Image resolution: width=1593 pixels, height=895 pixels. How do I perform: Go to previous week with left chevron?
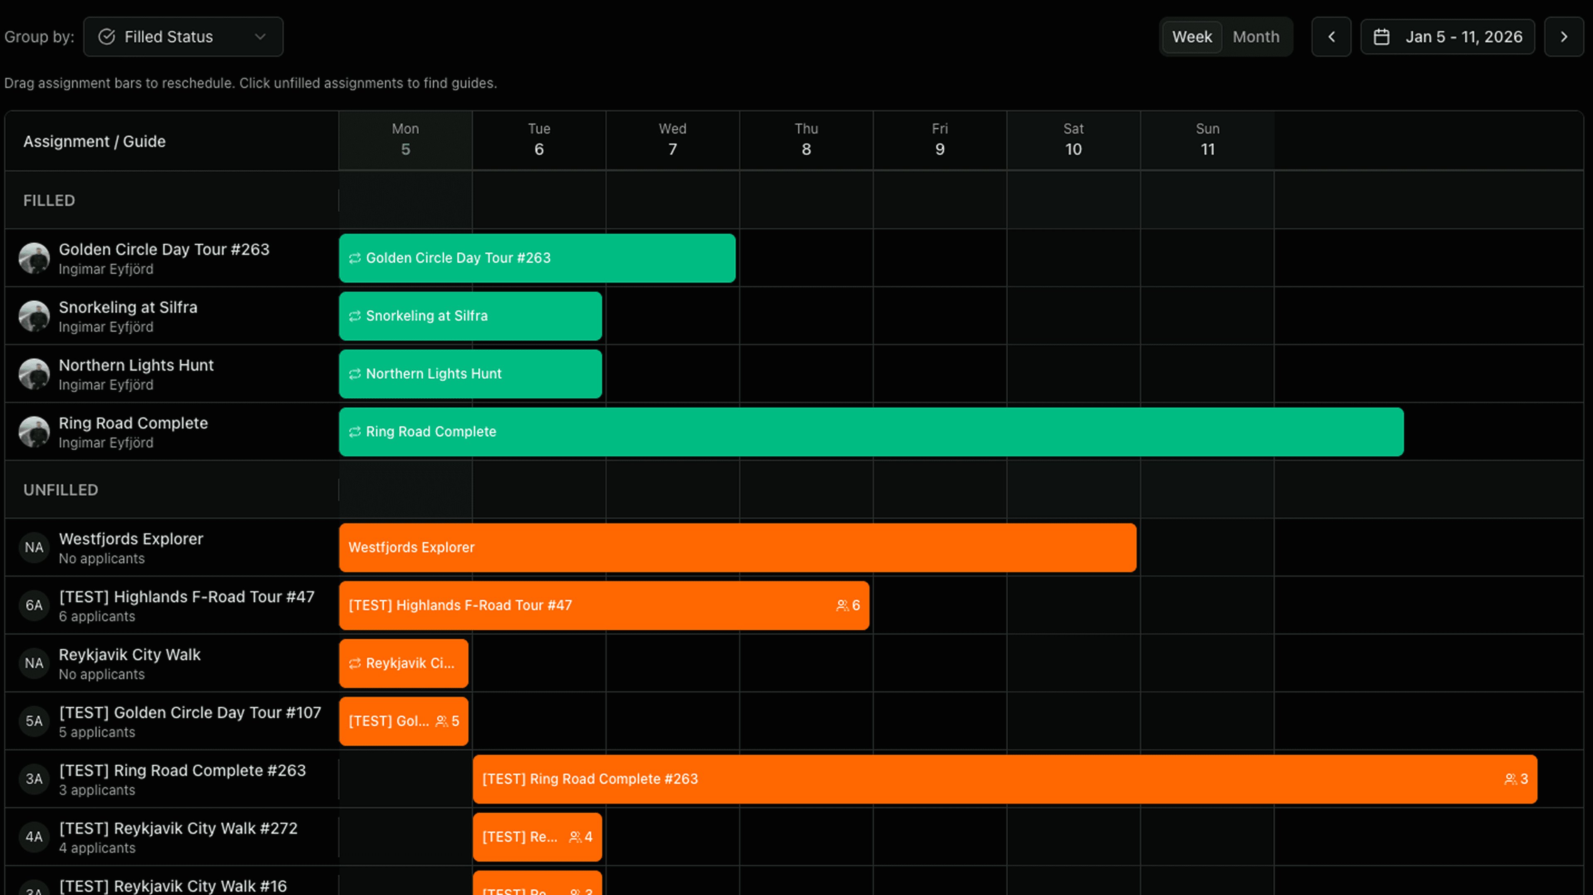coord(1331,37)
